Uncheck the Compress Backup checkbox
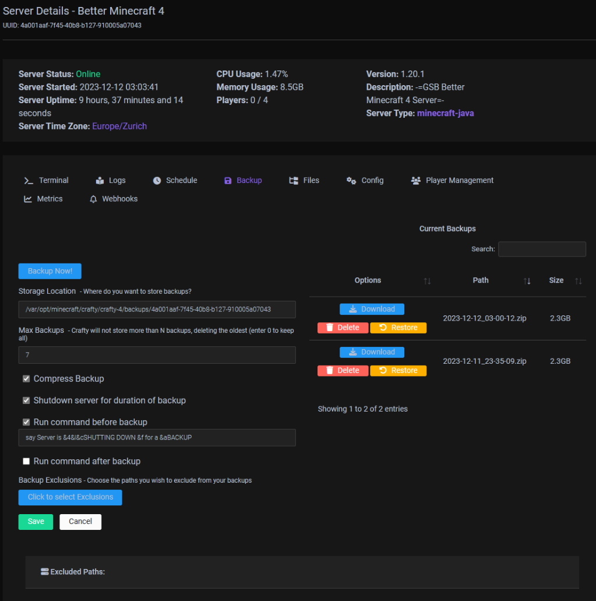596x601 pixels. [x=26, y=379]
